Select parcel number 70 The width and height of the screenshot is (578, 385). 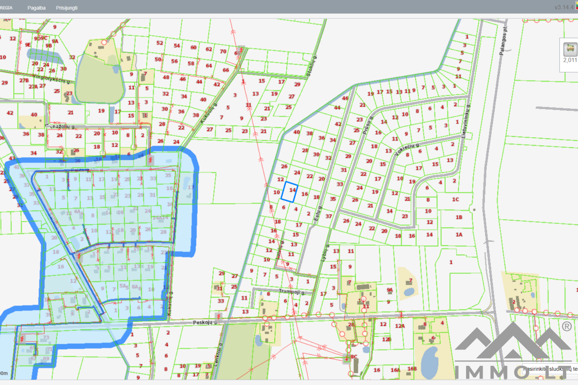click(223, 51)
